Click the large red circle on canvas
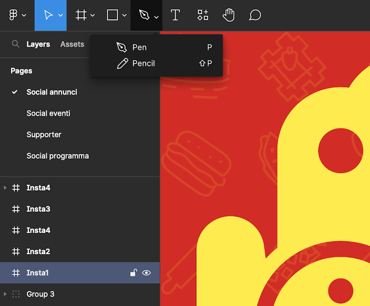Image resolution: width=370 pixels, height=306 pixels. tap(340, 151)
